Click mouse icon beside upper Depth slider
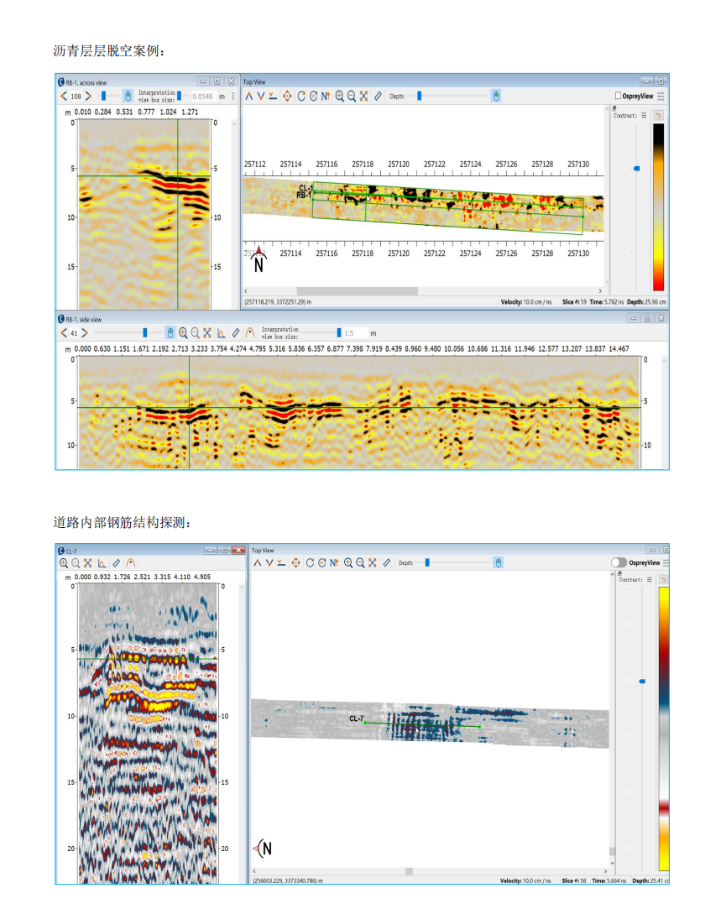The height and width of the screenshot is (909, 726). (x=496, y=97)
